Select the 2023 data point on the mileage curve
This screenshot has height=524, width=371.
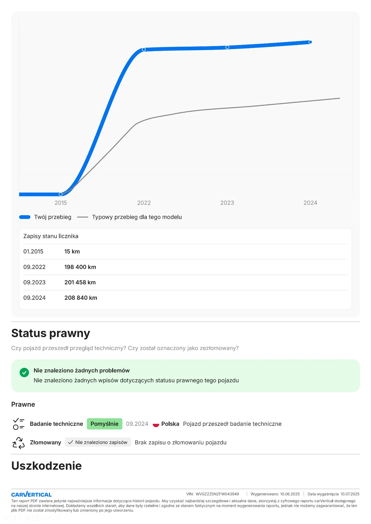pyautogui.click(x=227, y=47)
